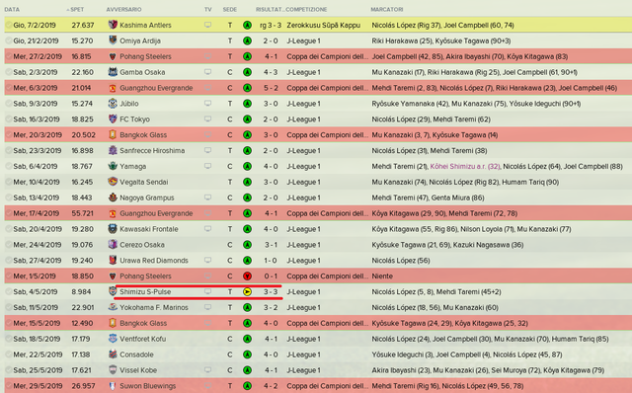Open the Kashima Antlers team link

[145, 25]
